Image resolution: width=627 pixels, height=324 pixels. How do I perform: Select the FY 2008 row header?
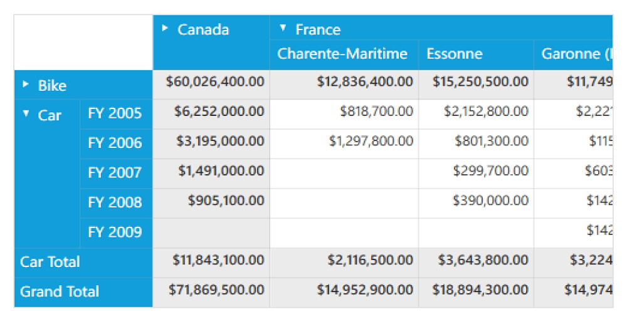point(115,202)
